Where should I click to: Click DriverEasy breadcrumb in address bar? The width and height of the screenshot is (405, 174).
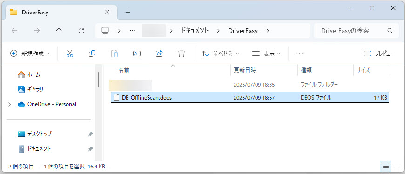click(243, 31)
